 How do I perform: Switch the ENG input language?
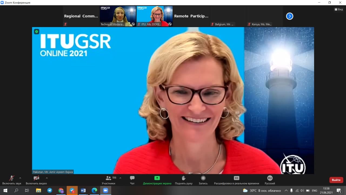click(x=314, y=191)
